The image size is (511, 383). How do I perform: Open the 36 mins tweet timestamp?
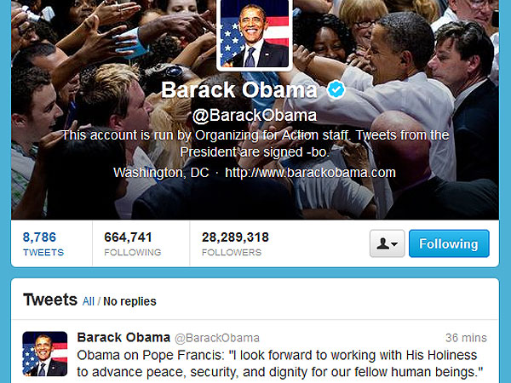tap(466, 338)
